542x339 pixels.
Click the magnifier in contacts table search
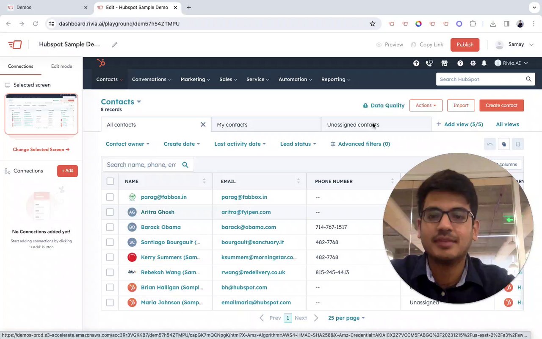click(185, 165)
